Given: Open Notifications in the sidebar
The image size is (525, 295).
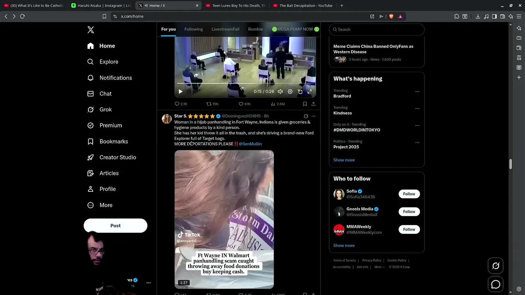Looking at the screenshot, I should (x=110, y=78).
